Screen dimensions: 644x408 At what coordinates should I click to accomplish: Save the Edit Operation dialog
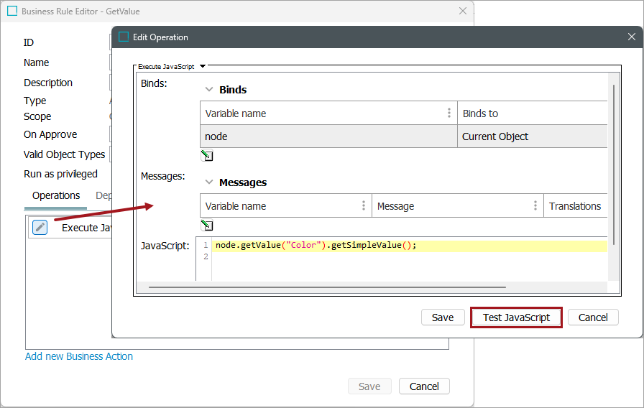[443, 317]
